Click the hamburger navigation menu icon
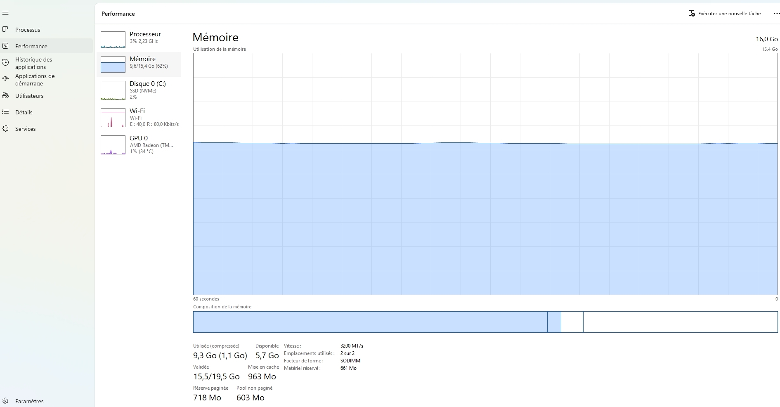This screenshot has height=407, width=780. [5, 13]
